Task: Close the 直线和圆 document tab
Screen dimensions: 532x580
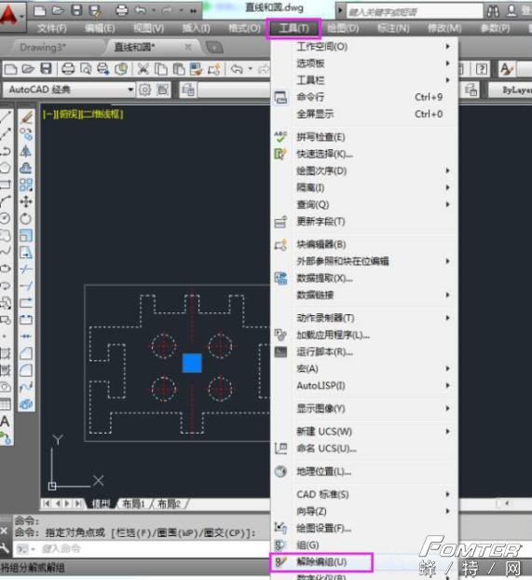Action: (x=188, y=47)
